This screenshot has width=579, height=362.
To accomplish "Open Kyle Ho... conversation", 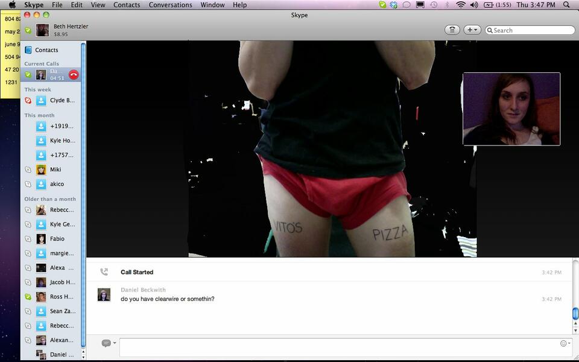I will (51, 141).
